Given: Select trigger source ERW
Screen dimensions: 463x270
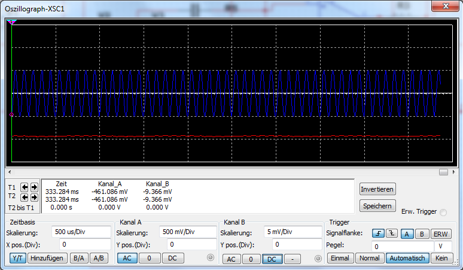Looking at the screenshot, I should [441, 234].
